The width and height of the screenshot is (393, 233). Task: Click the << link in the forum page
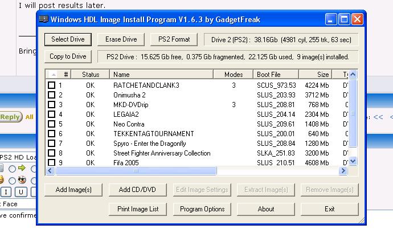point(378,117)
